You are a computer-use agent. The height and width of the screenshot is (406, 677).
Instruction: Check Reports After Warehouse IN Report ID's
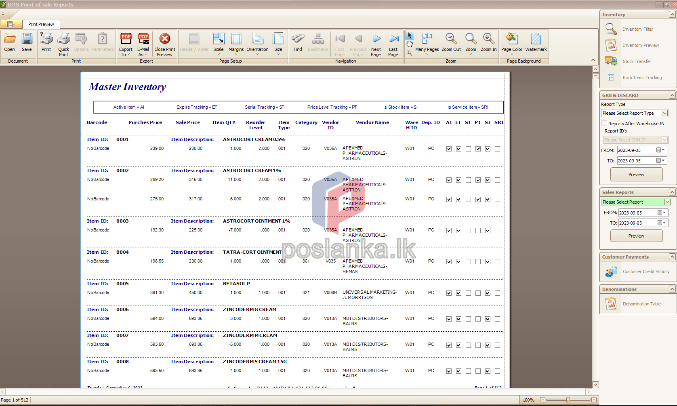(x=605, y=124)
